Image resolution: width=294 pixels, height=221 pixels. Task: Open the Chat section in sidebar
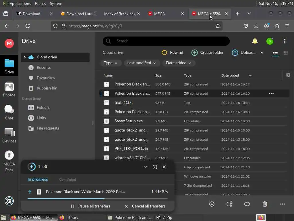click(9, 113)
